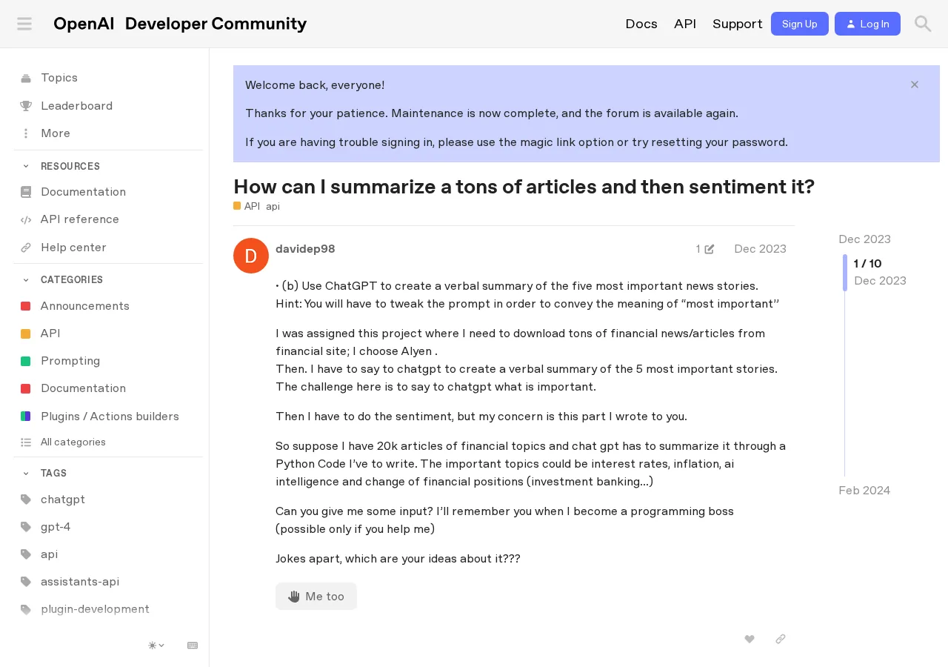Dismiss the welcome back banner
Image resolution: width=948 pixels, height=667 pixels.
915,84
